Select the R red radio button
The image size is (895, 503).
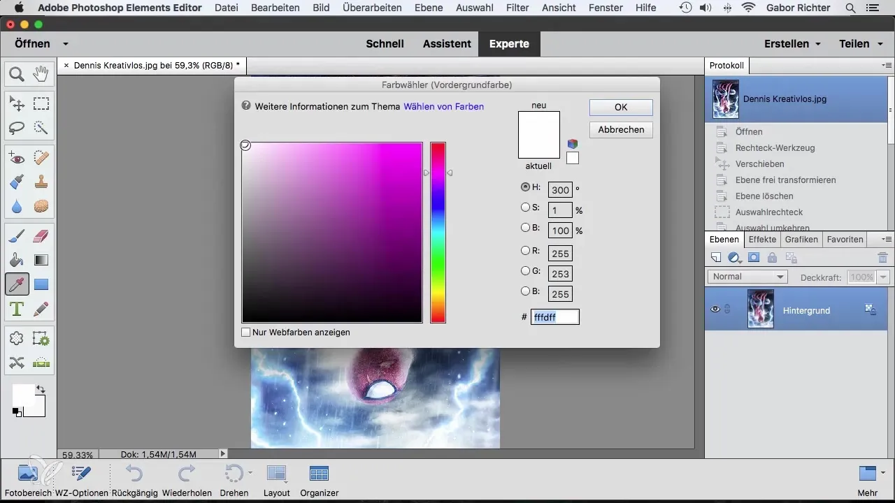tap(525, 250)
